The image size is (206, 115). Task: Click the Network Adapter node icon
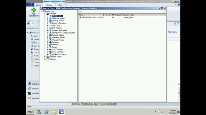(x=50, y=35)
